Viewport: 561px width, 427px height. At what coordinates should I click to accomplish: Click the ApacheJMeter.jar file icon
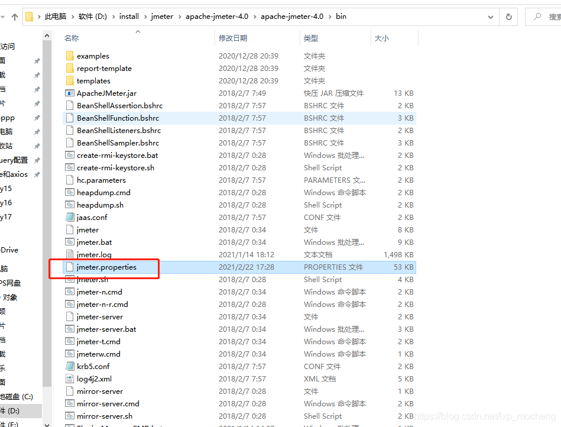70,93
